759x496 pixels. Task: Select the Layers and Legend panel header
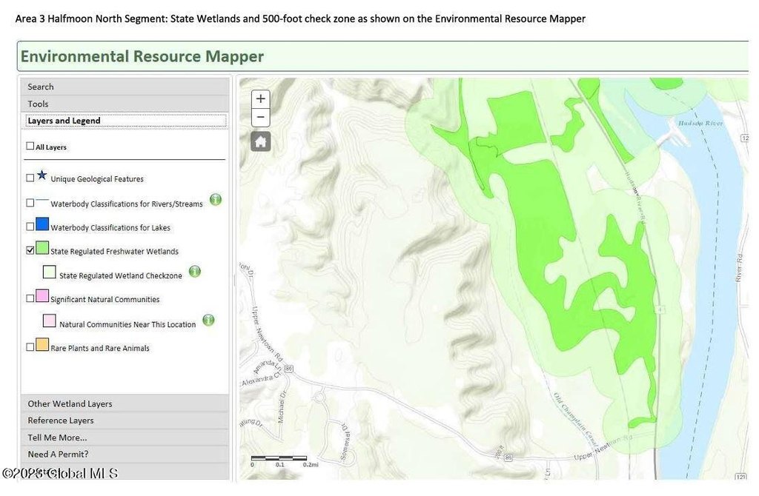tap(125, 121)
